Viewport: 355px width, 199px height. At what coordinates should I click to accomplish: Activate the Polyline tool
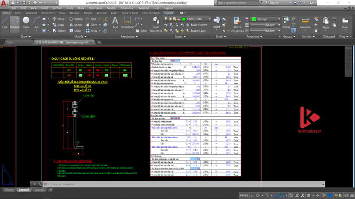[15, 23]
